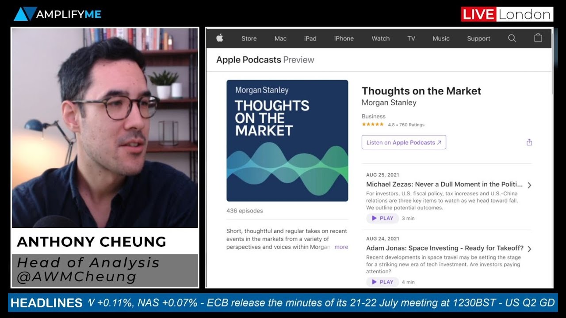Click the Morgan Stanley author name

(x=389, y=102)
